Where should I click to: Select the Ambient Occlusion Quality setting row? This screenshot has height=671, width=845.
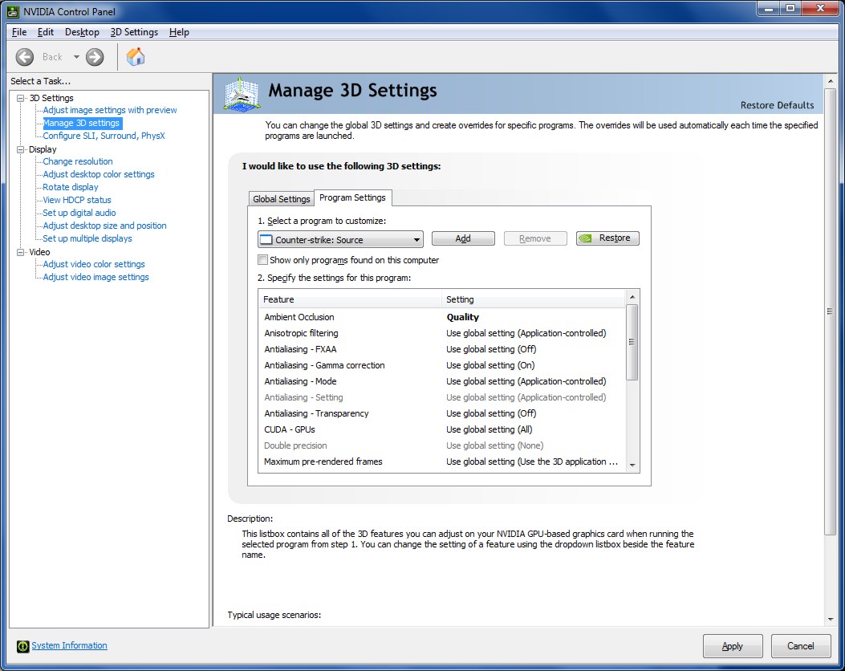[x=462, y=317]
